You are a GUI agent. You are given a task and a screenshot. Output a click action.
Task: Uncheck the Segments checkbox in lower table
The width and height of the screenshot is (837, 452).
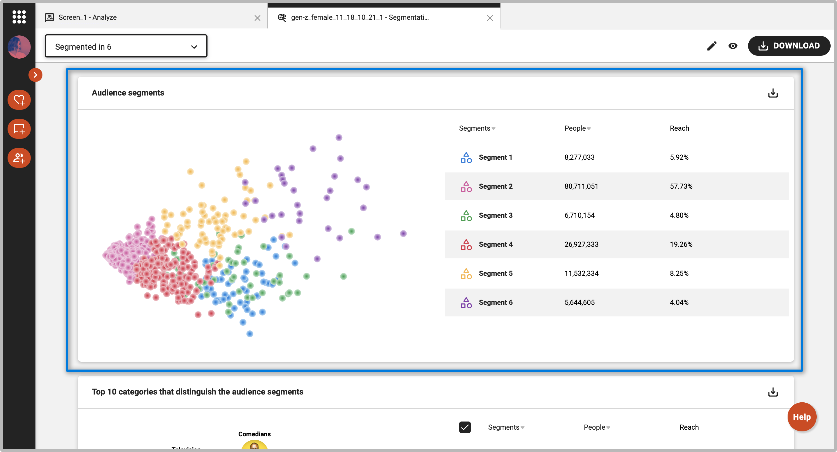pos(465,427)
